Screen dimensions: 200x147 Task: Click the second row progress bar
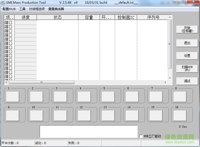pyautogui.click(x=25, y=27)
